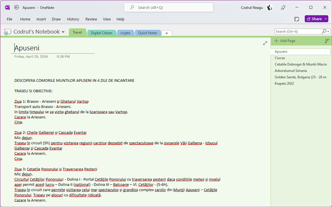332x207 pixels.
Task: Click the section search magnifier icon
Action: click(x=324, y=32)
